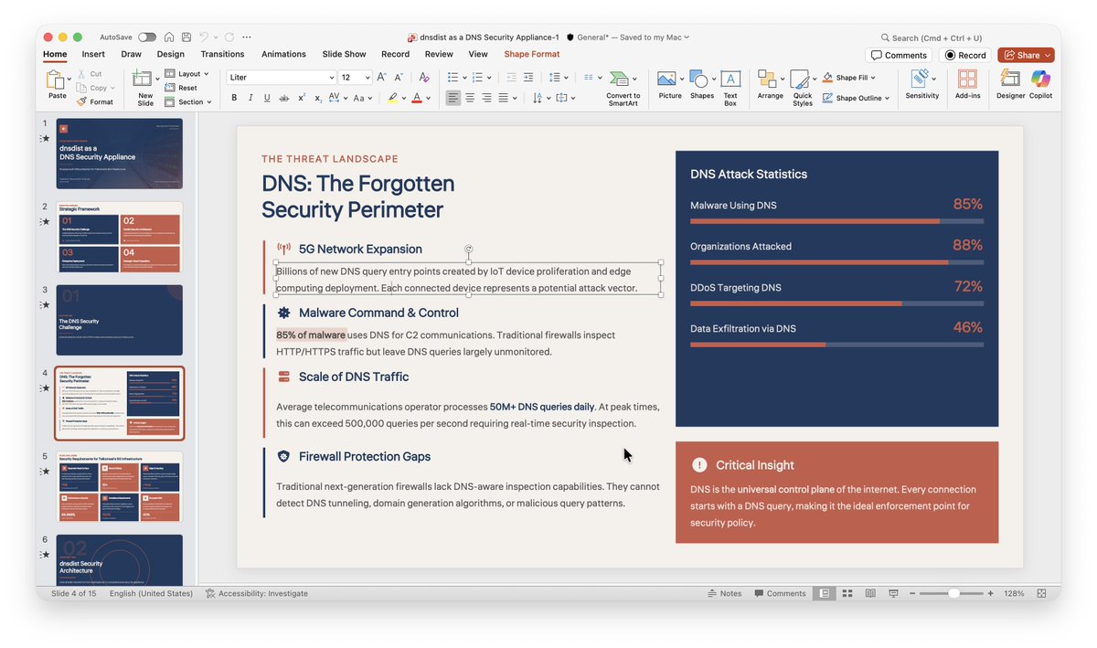Image resolution: width=1097 pixels, height=648 pixels.
Task: Toggle Bold formatting
Action: (x=234, y=98)
